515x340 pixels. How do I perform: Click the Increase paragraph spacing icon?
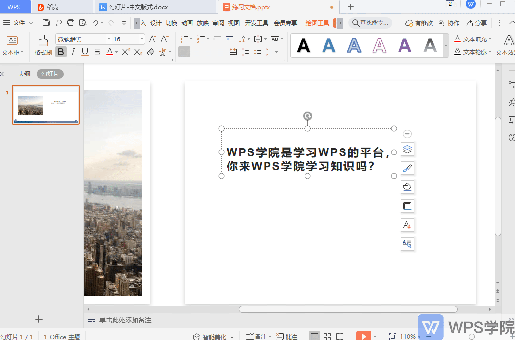(246, 52)
